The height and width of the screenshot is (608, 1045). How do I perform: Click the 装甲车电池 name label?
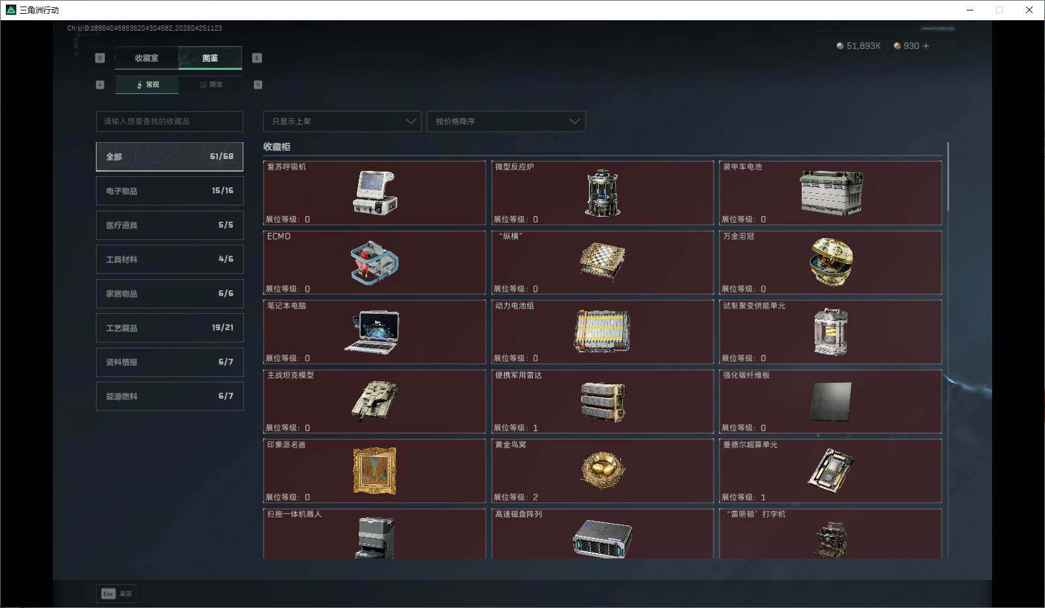(742, 167)
